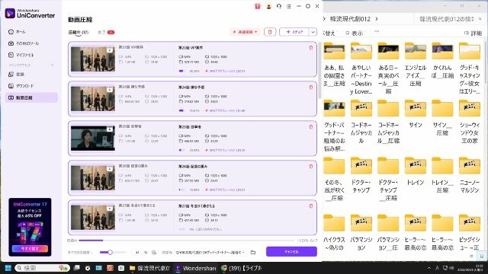Switch to the 圧縮中 (17) tab

78,32
